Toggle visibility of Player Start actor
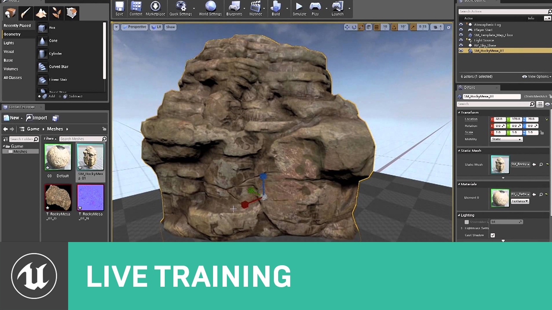 point(461,30)
